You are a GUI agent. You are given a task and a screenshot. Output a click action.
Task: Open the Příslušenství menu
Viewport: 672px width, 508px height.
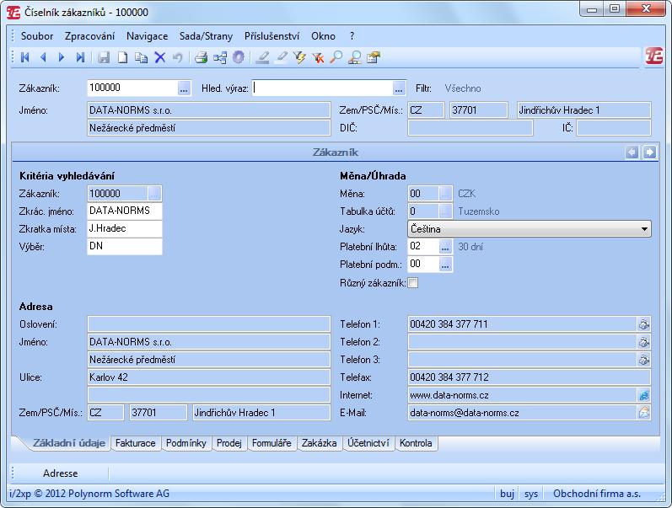(x=272, y=36)
